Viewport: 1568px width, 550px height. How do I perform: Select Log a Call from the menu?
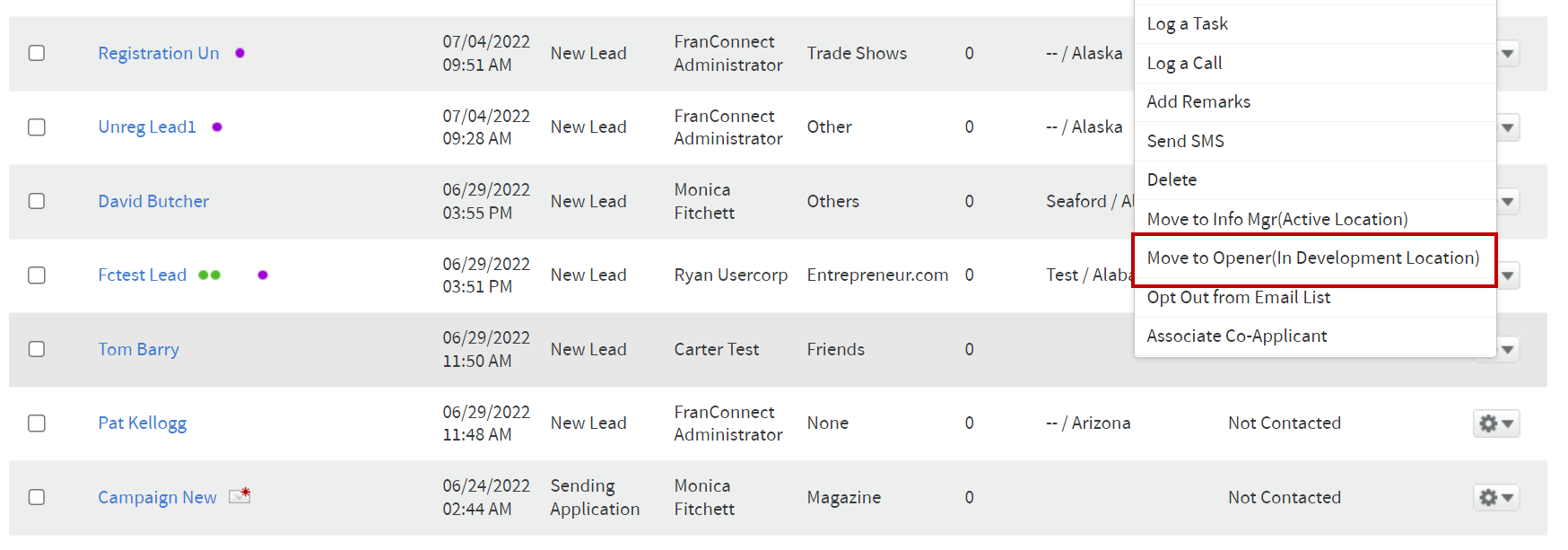1314,63
